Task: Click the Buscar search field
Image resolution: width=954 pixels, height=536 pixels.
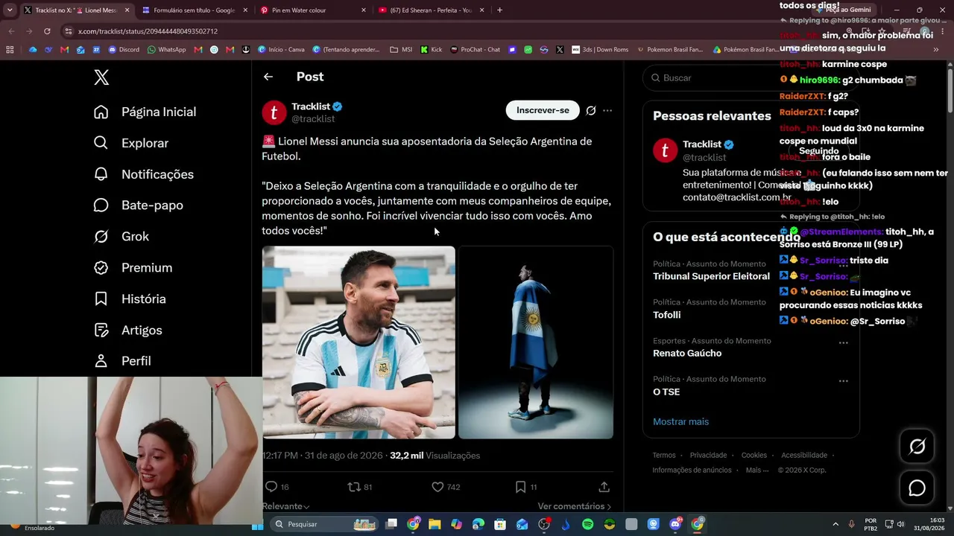Action: [x=751, y=77]
